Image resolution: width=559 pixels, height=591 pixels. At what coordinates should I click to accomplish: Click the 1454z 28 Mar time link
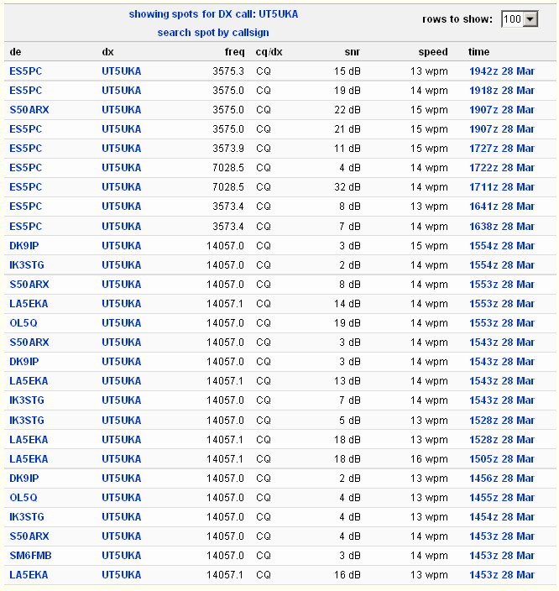coord(502,517)
